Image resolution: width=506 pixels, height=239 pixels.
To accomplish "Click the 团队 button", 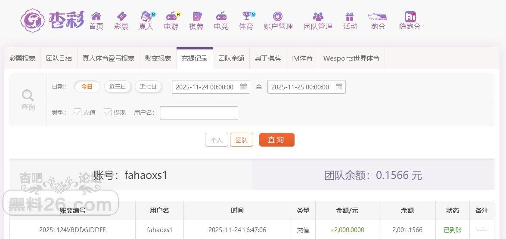I will (x=242, y=140).
